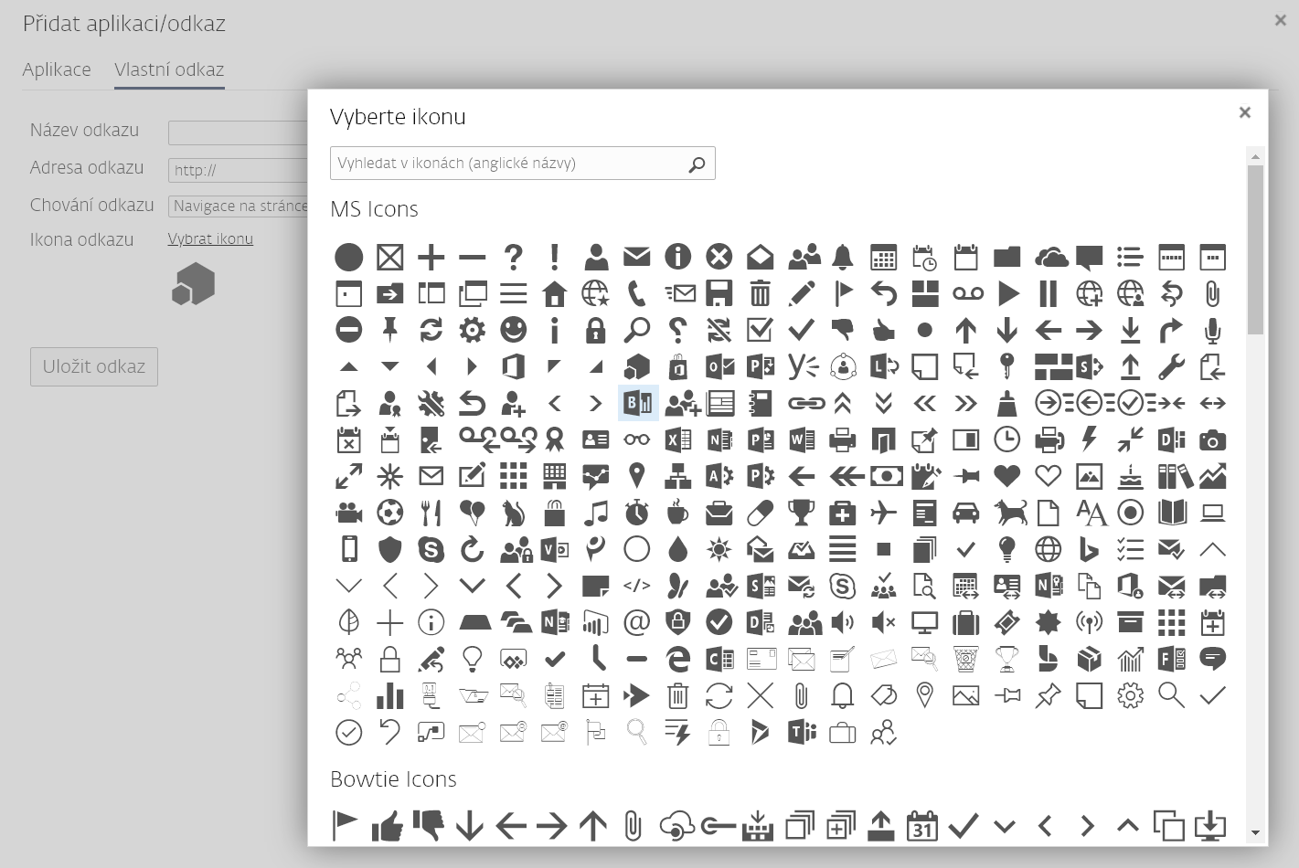Pick the first aid kit icon
The width and height of the screenshot is (1299, 868).
(x=842, y=513)
